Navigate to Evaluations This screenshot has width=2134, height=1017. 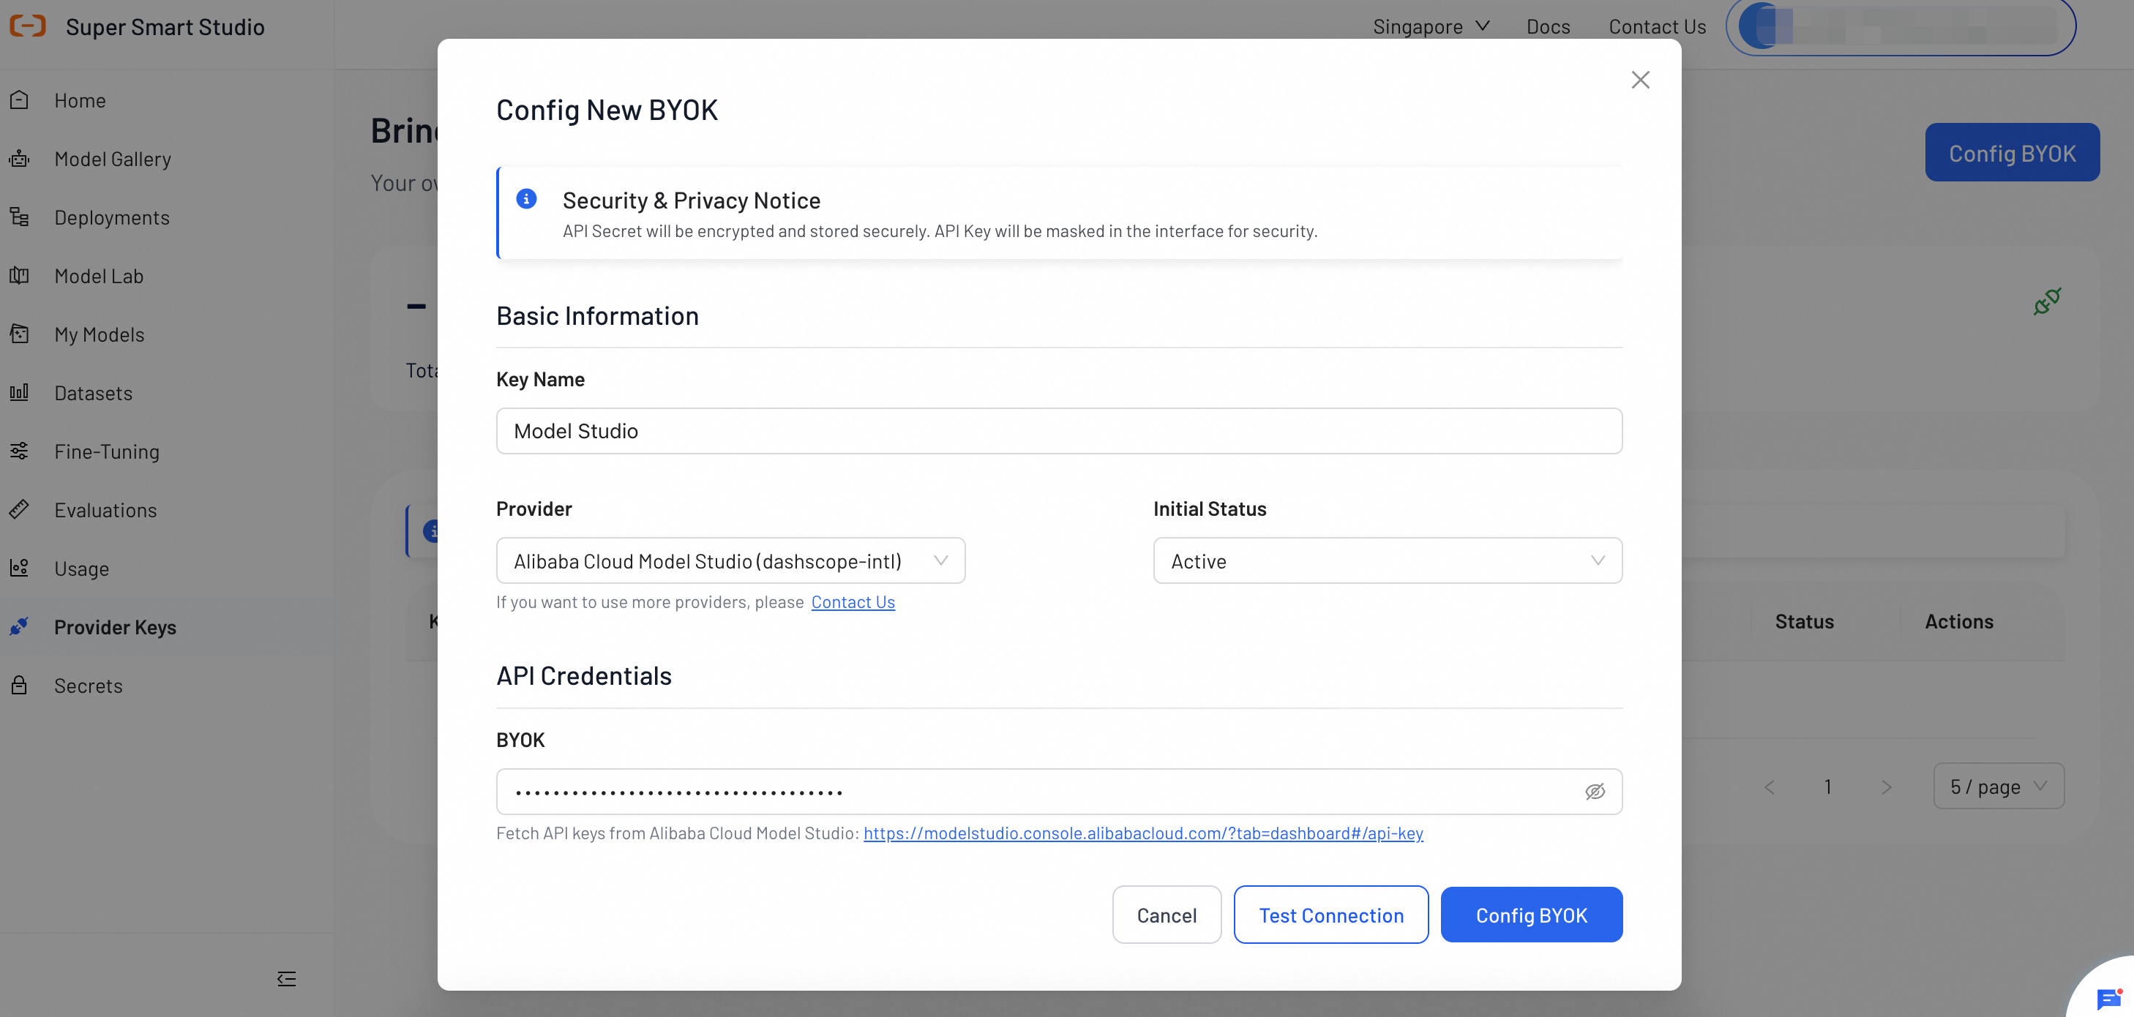coord(105,509)
